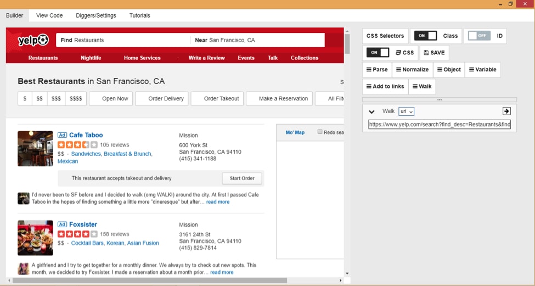Check the Redo search checkbox on the map
This screenshot has width=535, height=286.
tap(320, 132)
